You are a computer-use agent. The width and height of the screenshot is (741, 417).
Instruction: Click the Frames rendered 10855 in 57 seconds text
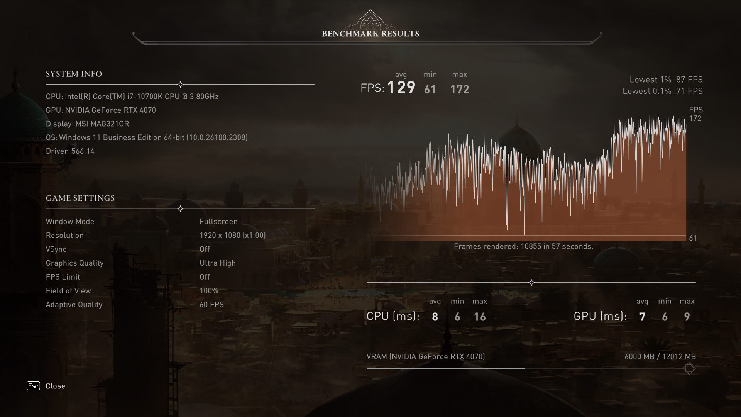coord(523,247)
